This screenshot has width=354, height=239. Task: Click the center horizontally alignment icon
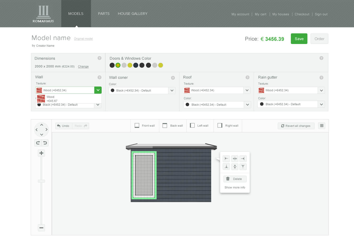point(235,159)
